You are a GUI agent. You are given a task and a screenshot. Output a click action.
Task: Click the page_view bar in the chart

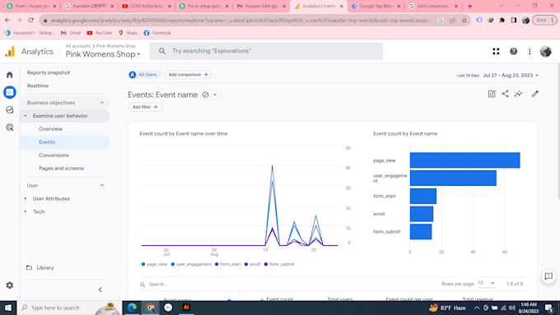[464, 160]
